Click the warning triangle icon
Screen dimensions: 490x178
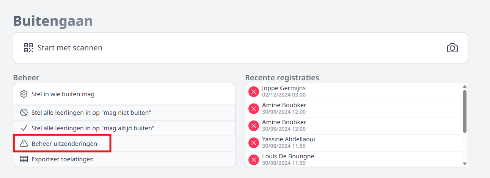point(24,144)
